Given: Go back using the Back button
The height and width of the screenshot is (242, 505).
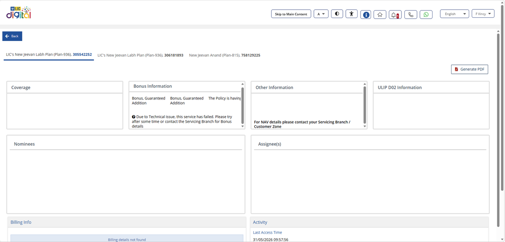Looking at the screenshot, I should (12, 36).
